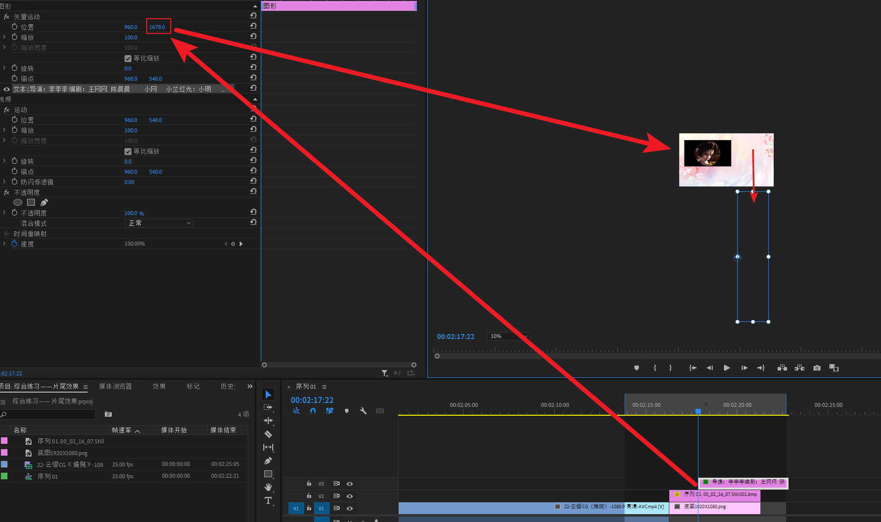Reset the 位置 value under 矢量运动

253,26
